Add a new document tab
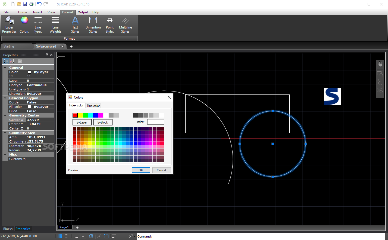This screenshot has width=388, height=240. click(x=71, y=46)
